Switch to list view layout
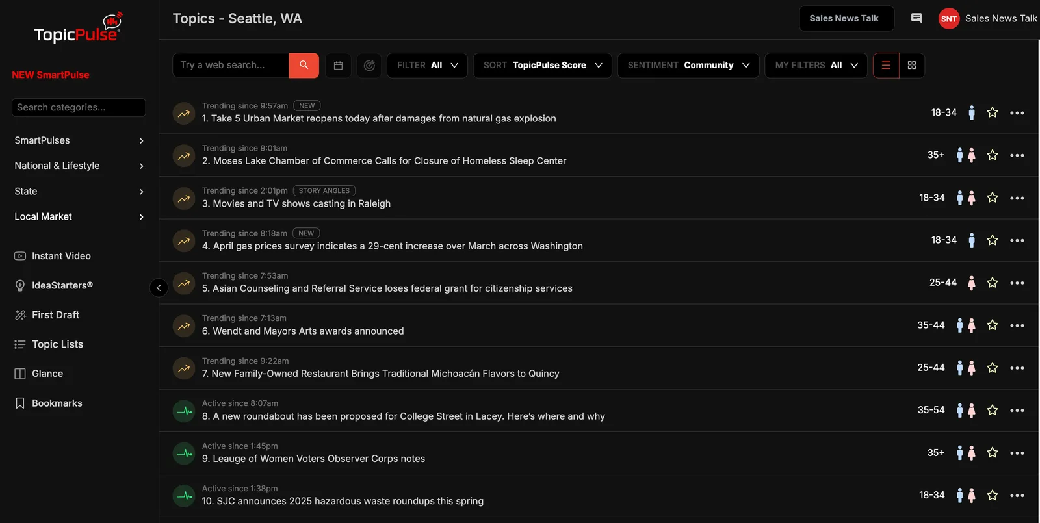1040x523 pixels. [x=886, y=65]
